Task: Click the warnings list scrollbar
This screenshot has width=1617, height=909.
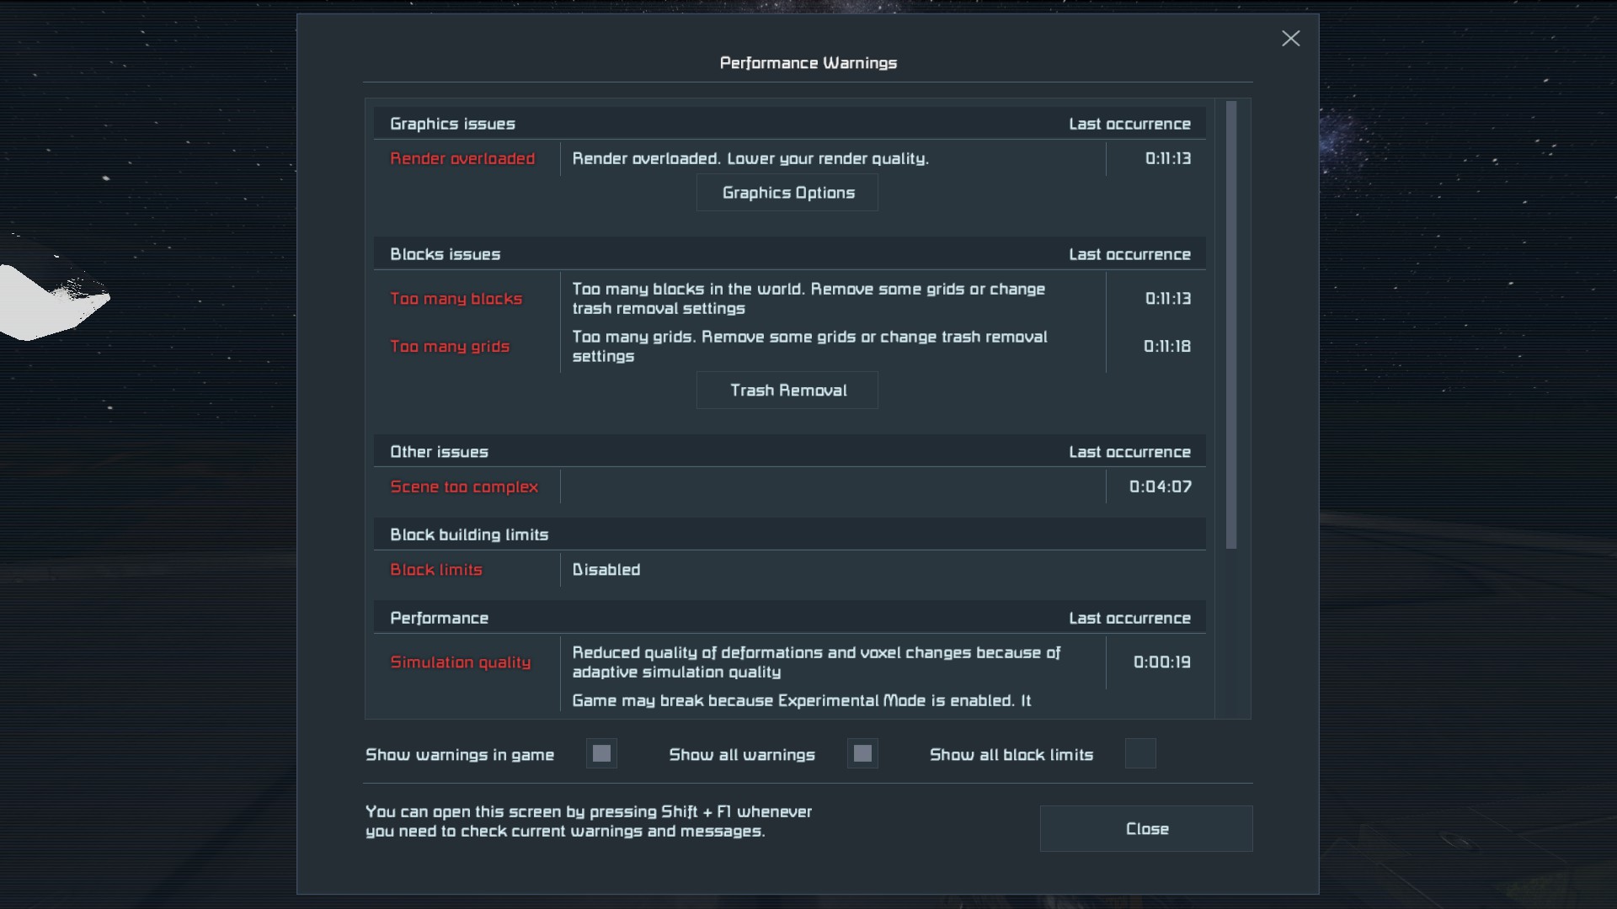Action: coord(1231,325)
